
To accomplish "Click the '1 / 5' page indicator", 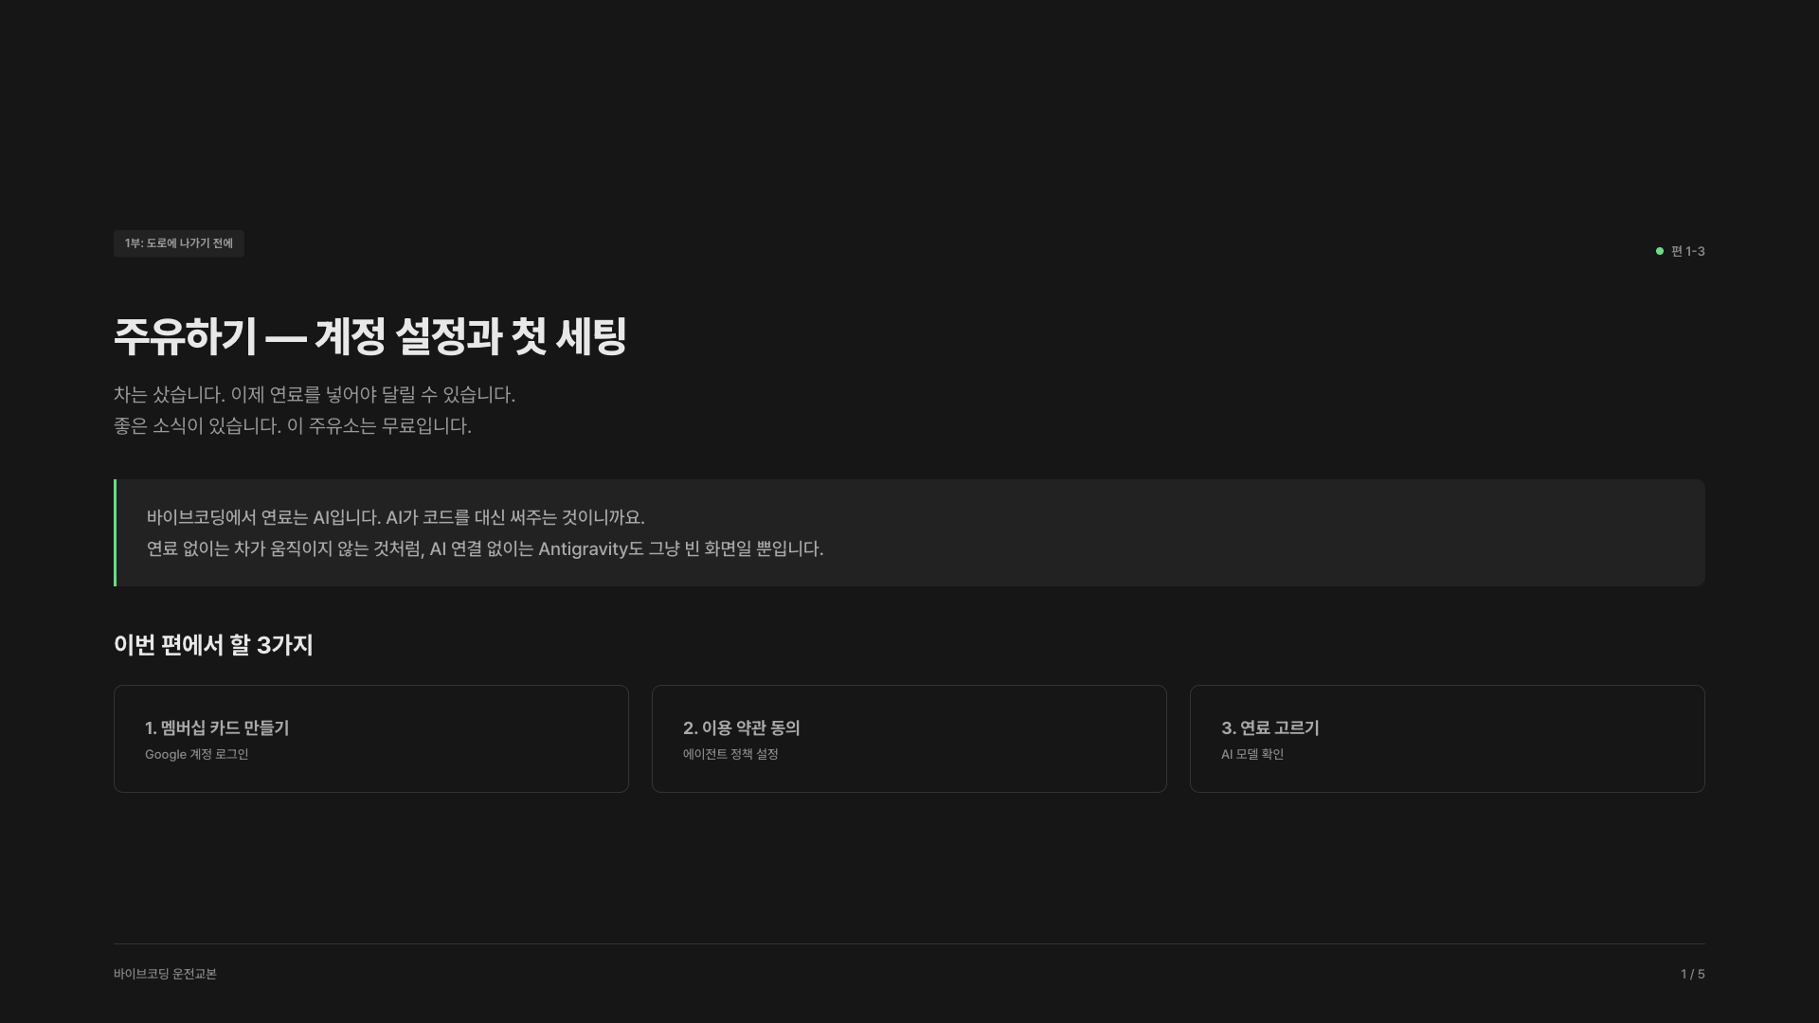I will point(1692,974).
